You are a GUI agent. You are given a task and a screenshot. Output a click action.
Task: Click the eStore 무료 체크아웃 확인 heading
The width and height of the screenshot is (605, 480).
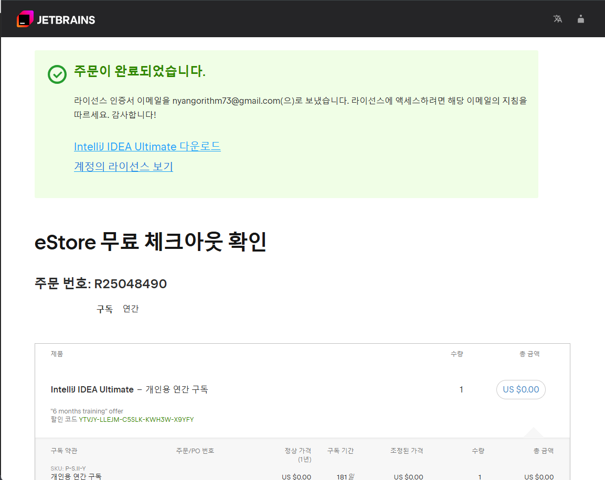pos(151,242)
